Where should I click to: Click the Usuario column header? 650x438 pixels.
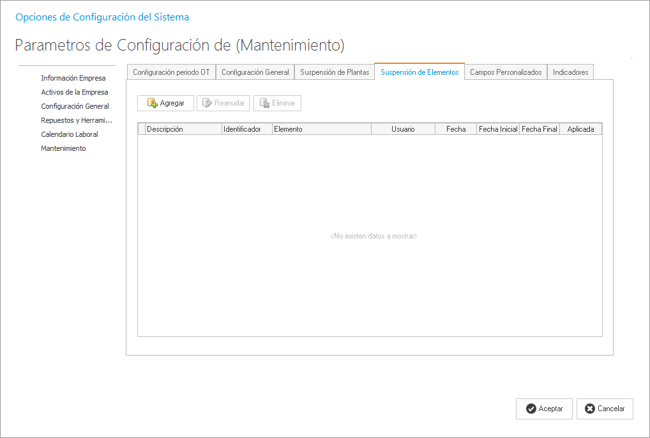(x=403, y=129)
